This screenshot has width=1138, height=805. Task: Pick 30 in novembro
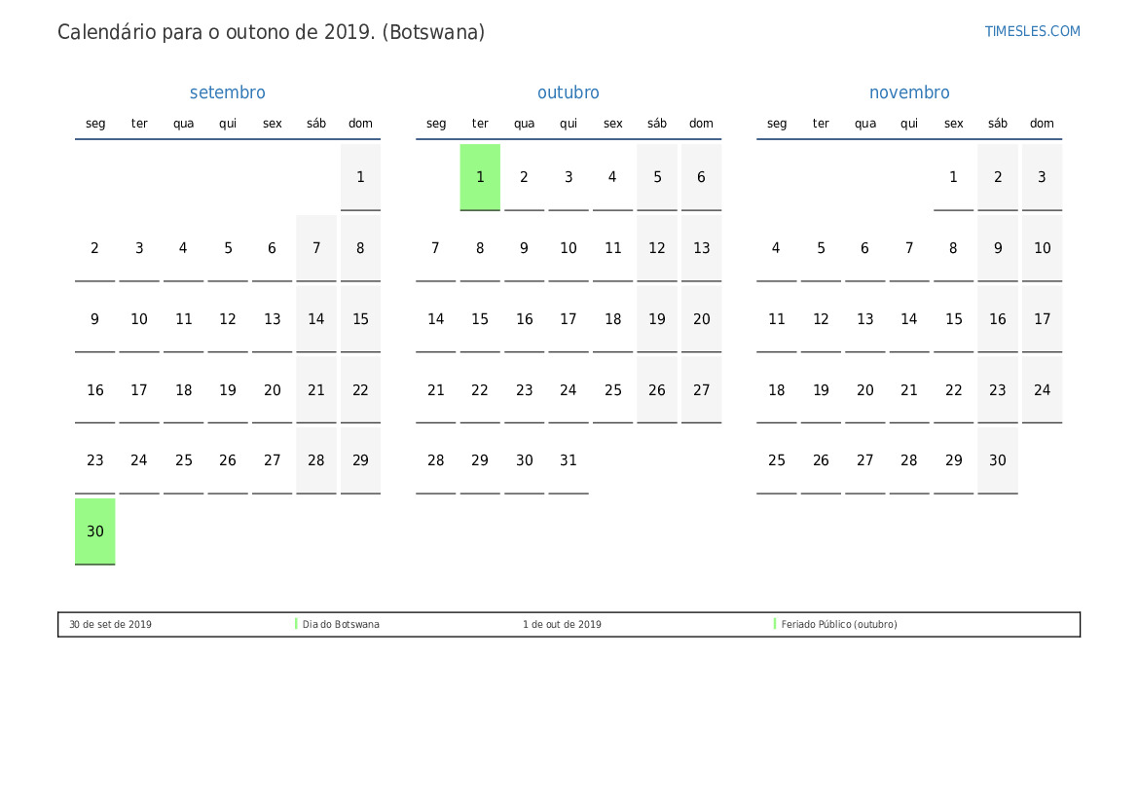[x=998, y=460]
